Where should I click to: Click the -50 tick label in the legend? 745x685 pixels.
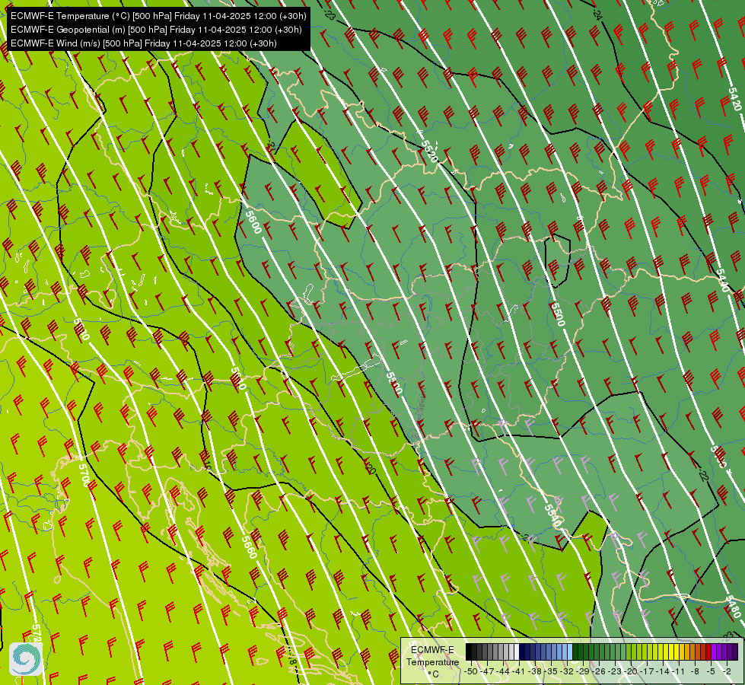tap(471, 671)
